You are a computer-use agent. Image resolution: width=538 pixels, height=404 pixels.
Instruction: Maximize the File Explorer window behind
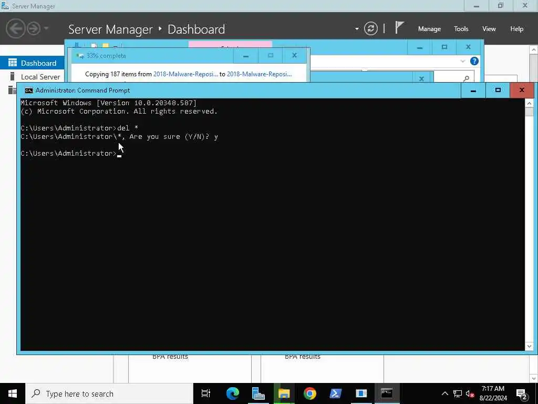[x=444, y=47]
